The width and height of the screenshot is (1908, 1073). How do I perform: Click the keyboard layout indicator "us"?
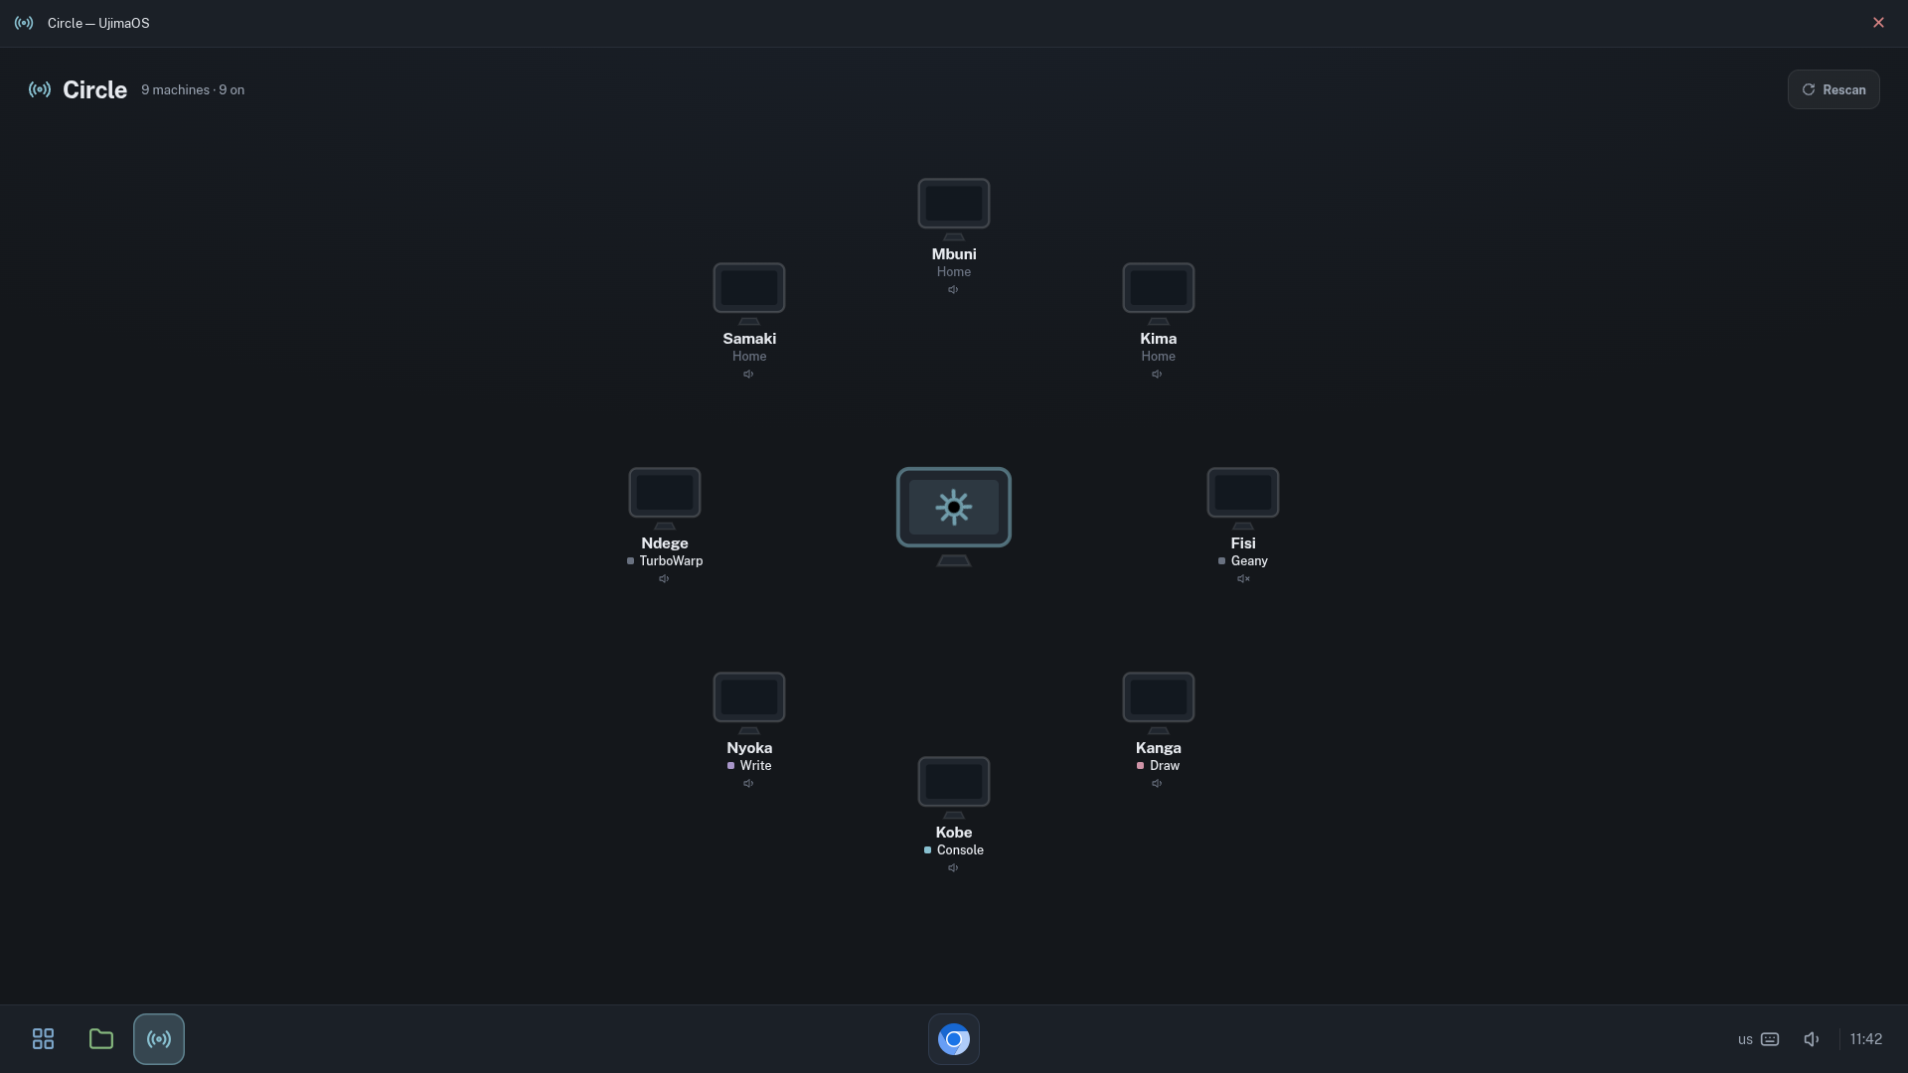pyautogui.click(x=1758, y=1039)
